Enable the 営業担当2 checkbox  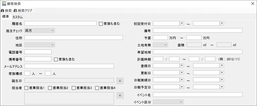pyautogui.click(x=50, y=88)
